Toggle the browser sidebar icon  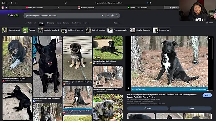[x=3, y=3]
